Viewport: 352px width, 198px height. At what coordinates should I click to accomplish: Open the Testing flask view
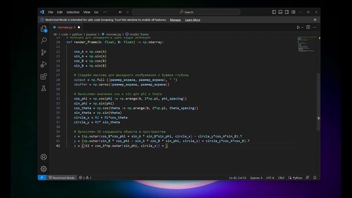43,88
